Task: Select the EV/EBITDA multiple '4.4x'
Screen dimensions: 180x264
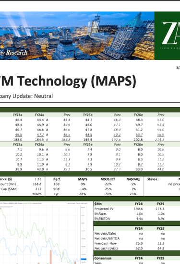Action: point(140,219)
